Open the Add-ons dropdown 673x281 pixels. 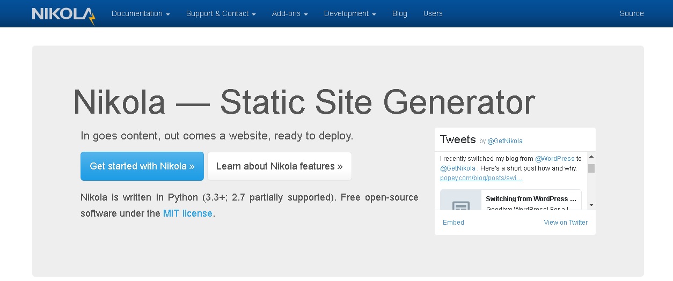point(290,13)
